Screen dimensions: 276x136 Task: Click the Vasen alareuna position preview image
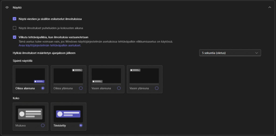(x=106, y=76)
